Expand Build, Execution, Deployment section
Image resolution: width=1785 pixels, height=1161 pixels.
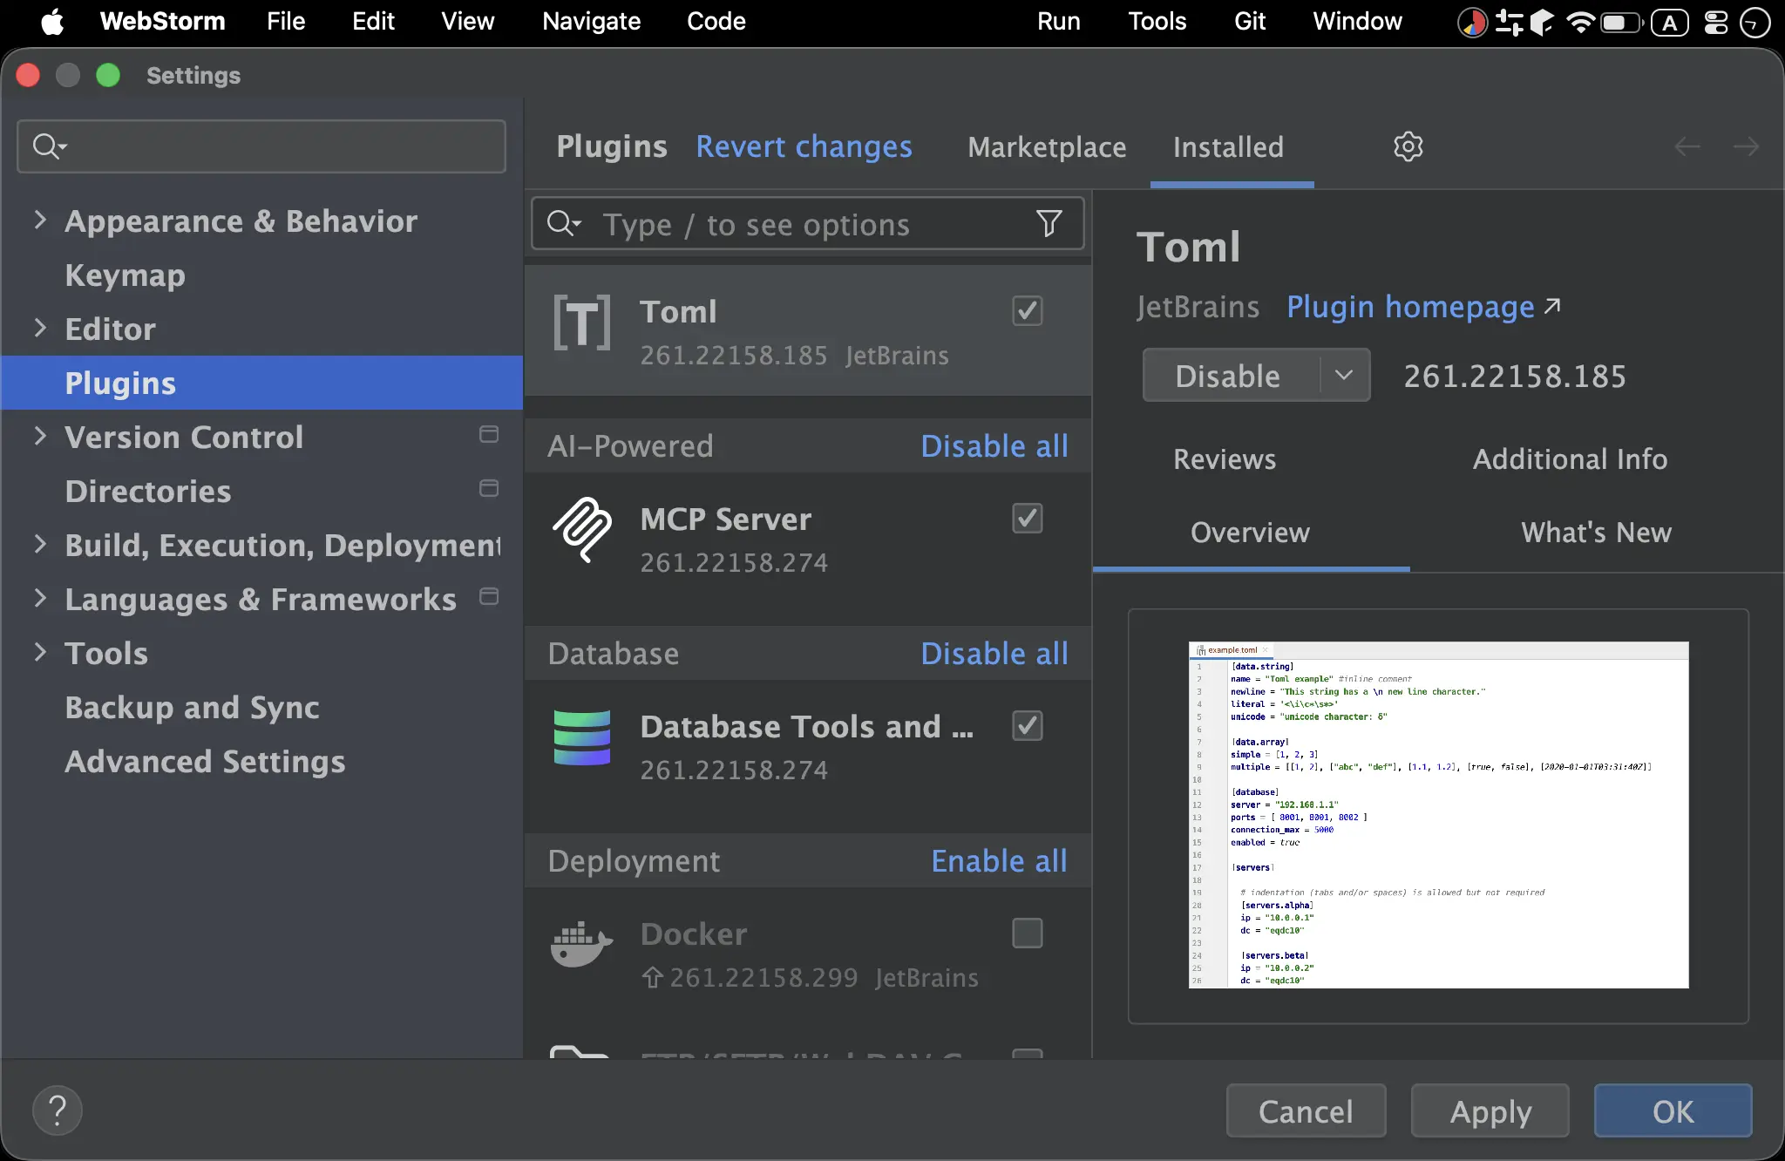(x=40, y=544)
